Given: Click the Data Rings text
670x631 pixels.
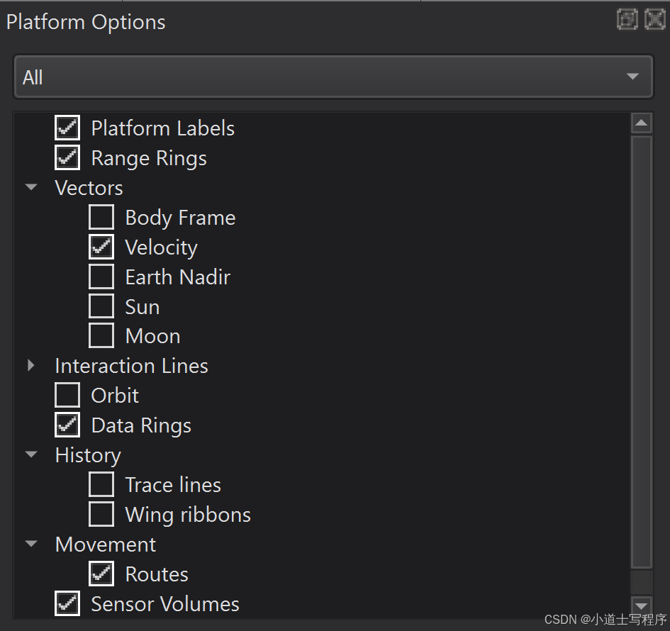Looking at the screenshot, I should pos(141,426).
